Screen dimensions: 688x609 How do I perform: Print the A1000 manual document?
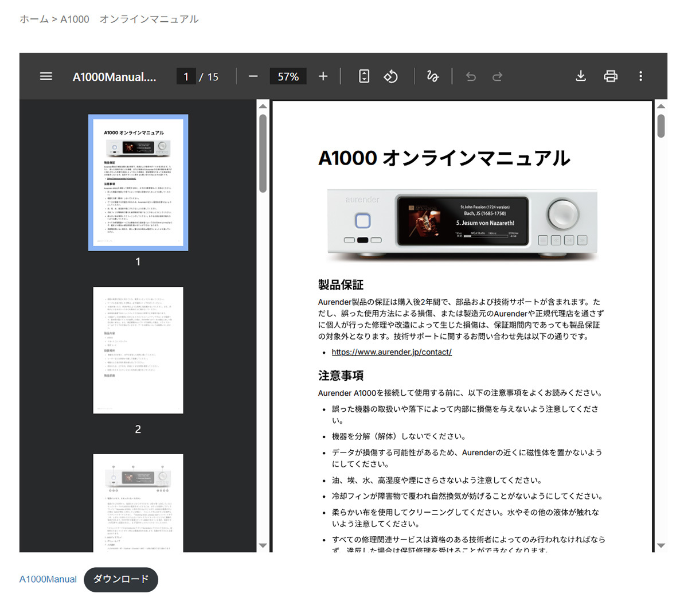[x=611, y=76]
